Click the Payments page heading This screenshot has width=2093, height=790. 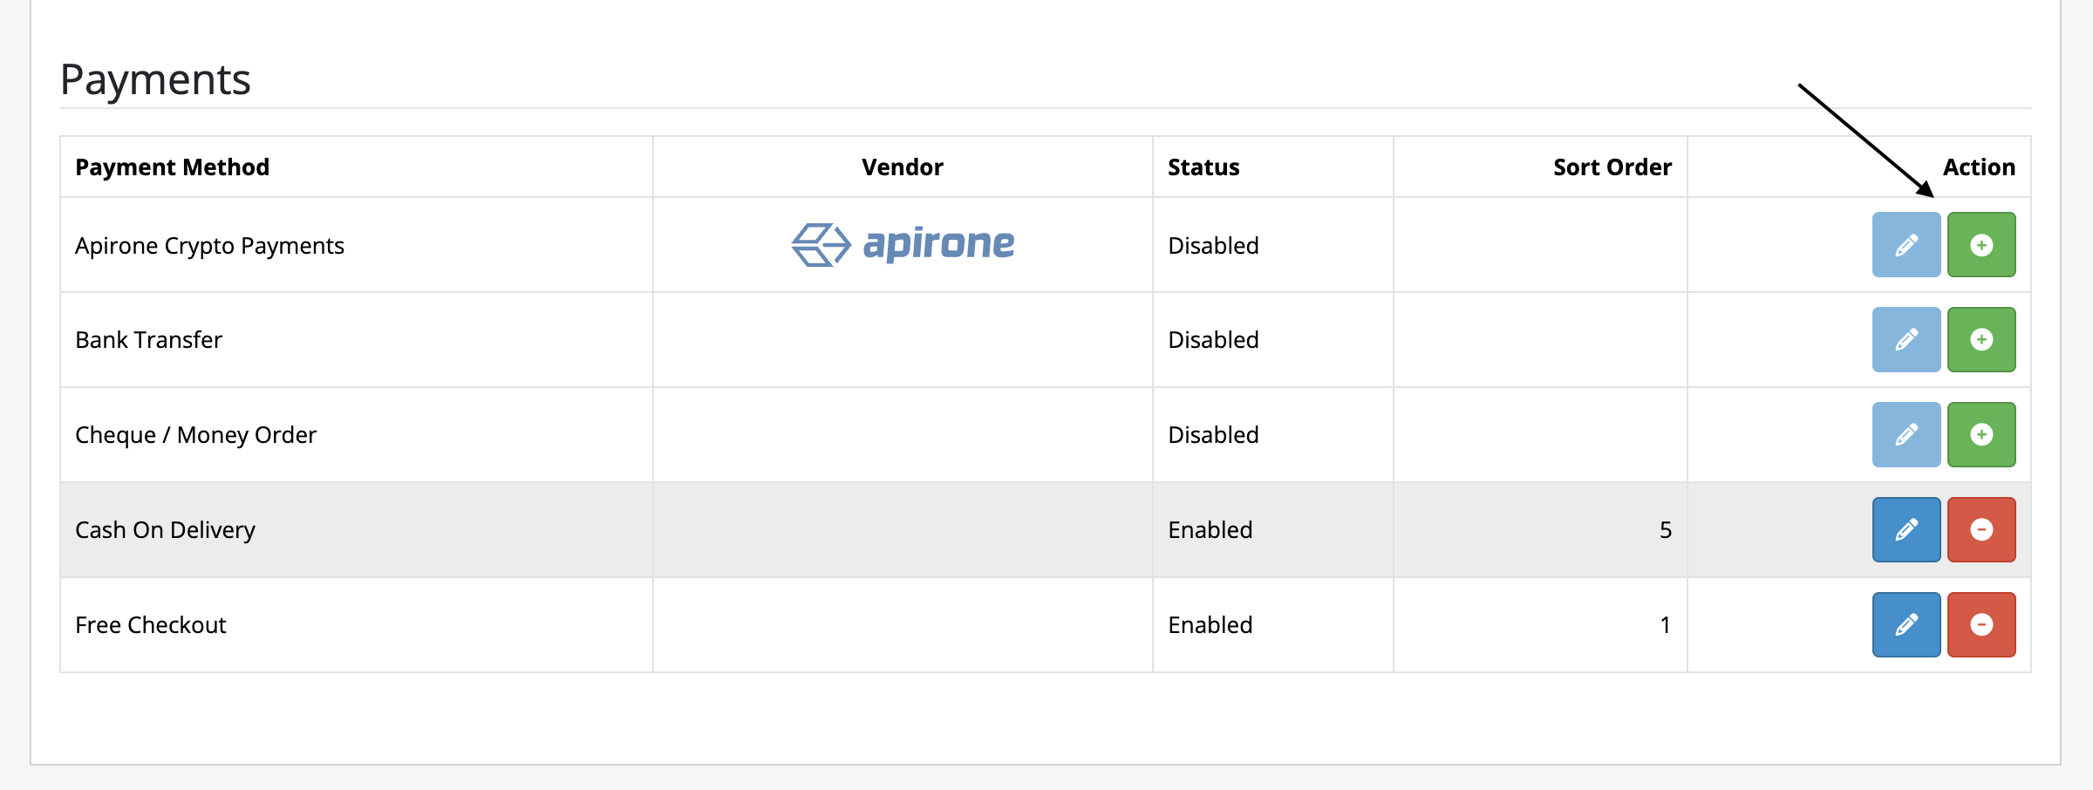(x=155, y=79)
